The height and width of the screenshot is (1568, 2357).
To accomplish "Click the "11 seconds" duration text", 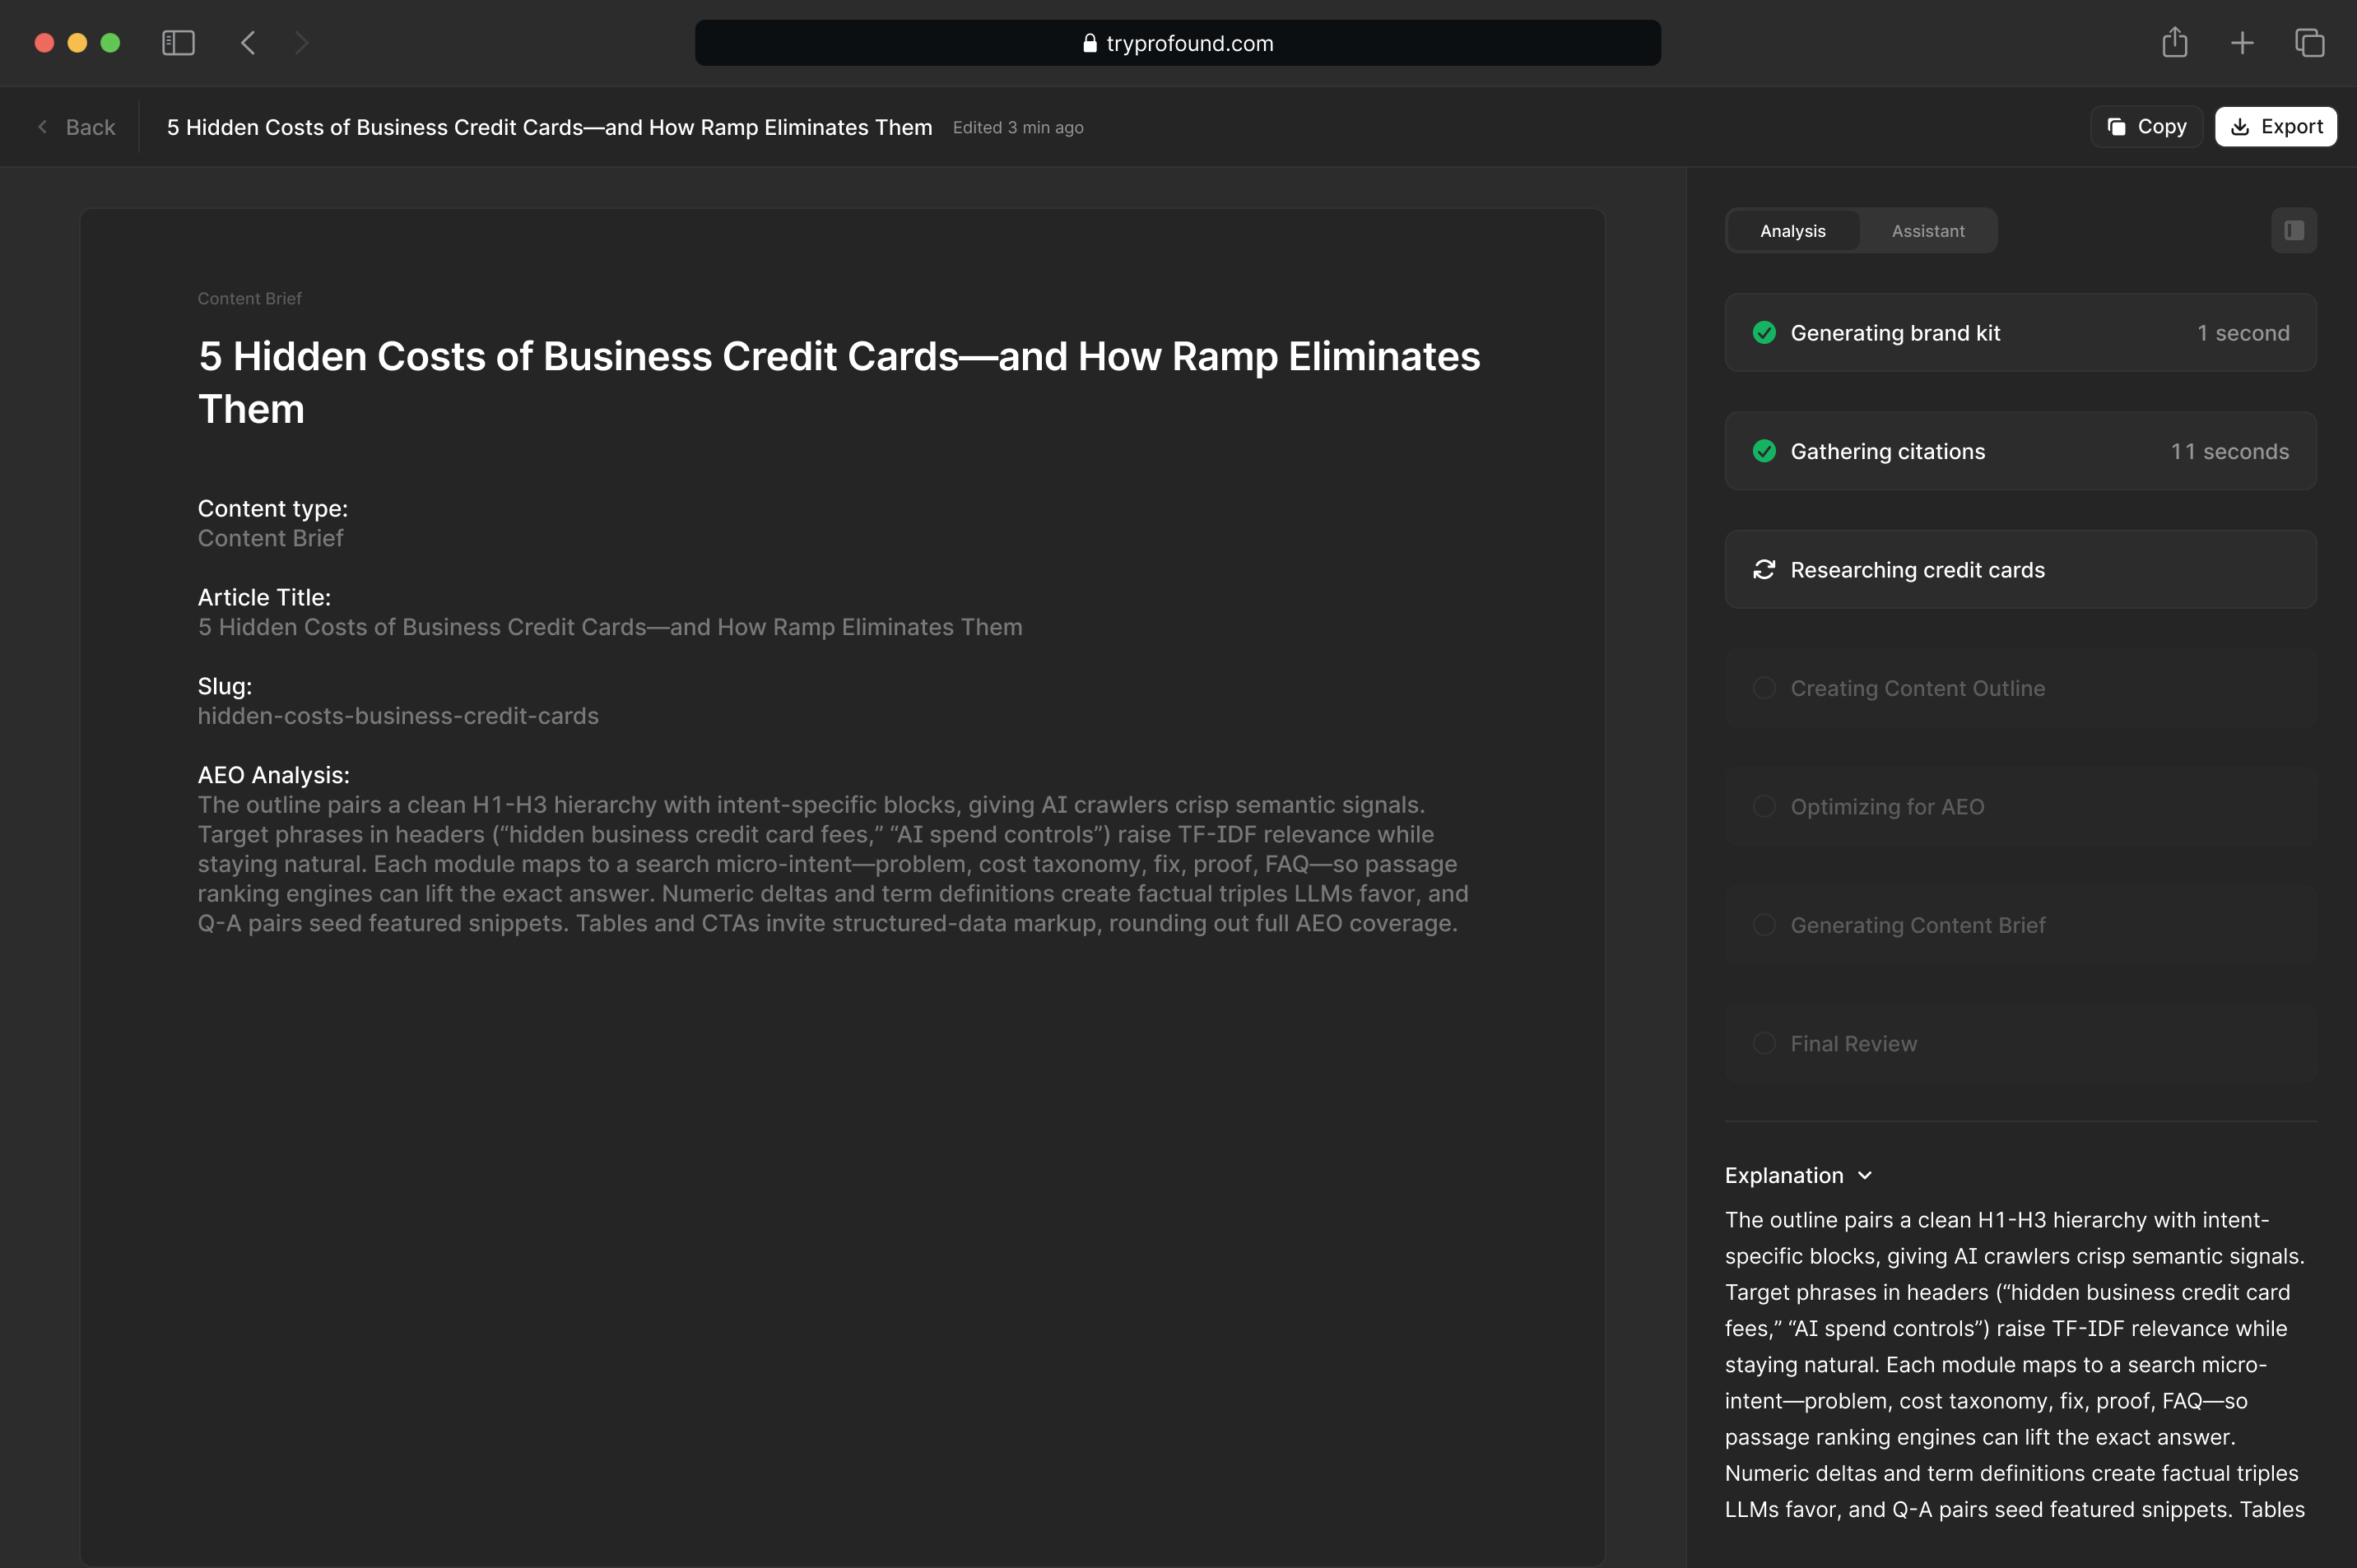I will pos(2229,451).
